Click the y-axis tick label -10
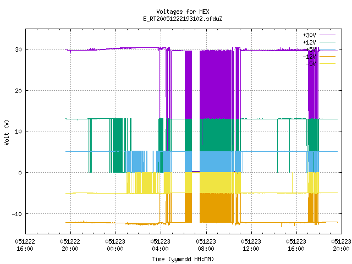 17,214
